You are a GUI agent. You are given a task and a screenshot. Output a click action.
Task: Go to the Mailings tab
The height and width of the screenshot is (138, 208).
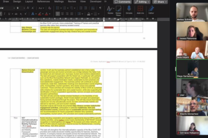pyautogui.click(x=59, y=2)
